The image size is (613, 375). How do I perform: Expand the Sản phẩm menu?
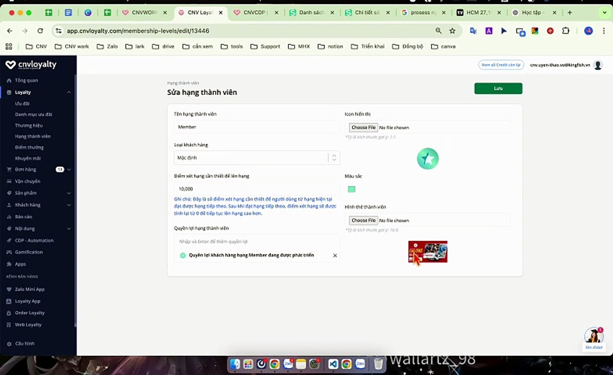pos(69,193)
